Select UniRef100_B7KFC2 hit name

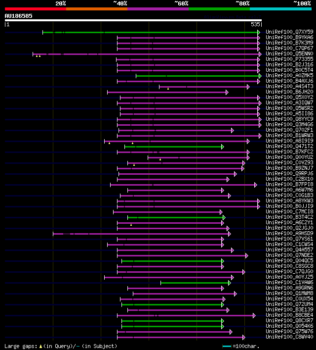289,152
